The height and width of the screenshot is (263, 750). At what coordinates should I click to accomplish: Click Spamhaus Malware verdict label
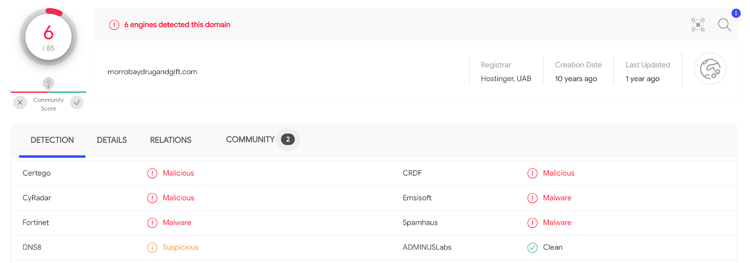557,223
